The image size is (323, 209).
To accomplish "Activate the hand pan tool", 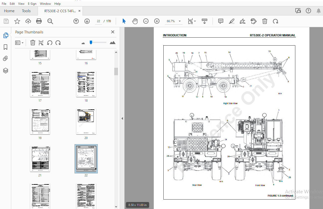I will 135,21.
